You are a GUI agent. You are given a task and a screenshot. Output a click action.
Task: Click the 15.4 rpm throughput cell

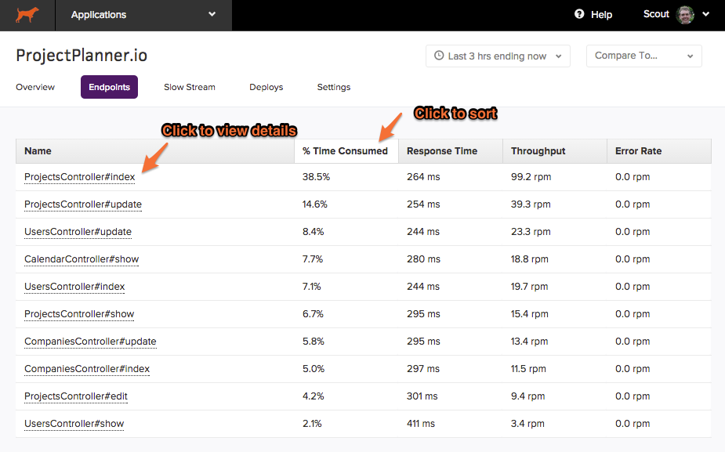click(529, 314)
